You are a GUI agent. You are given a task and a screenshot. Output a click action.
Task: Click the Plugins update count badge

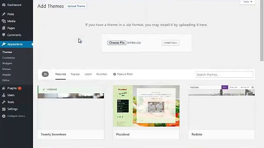(19, 88)
